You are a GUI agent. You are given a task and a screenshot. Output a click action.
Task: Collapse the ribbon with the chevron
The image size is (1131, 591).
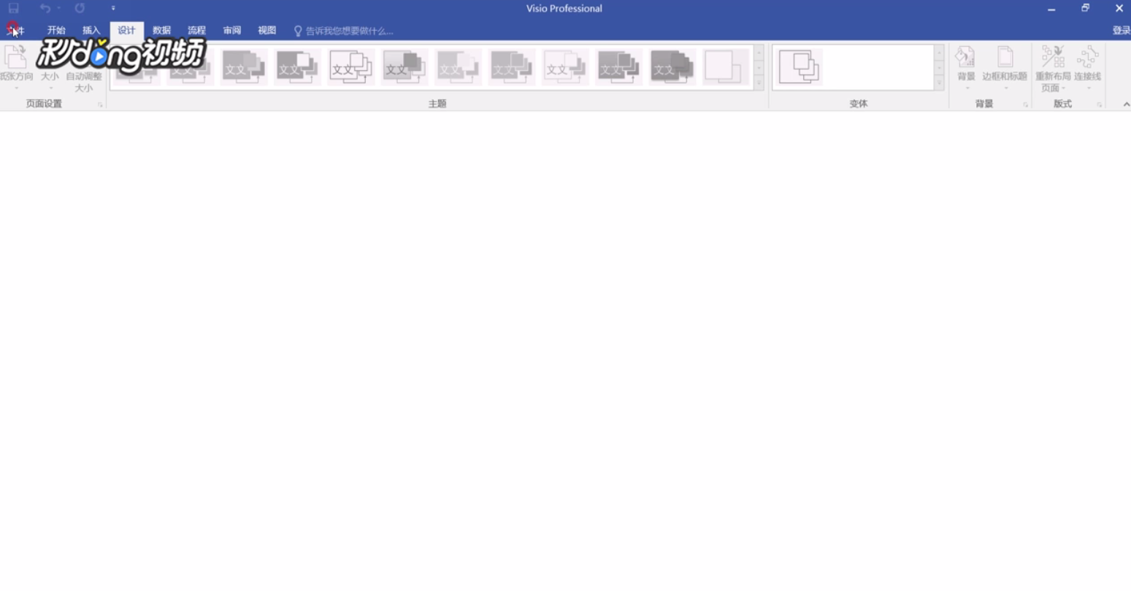point(1126,104)
